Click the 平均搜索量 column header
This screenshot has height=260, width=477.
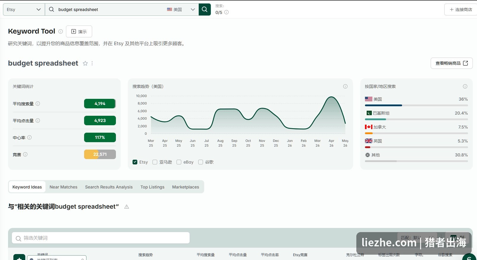[206, 255]
